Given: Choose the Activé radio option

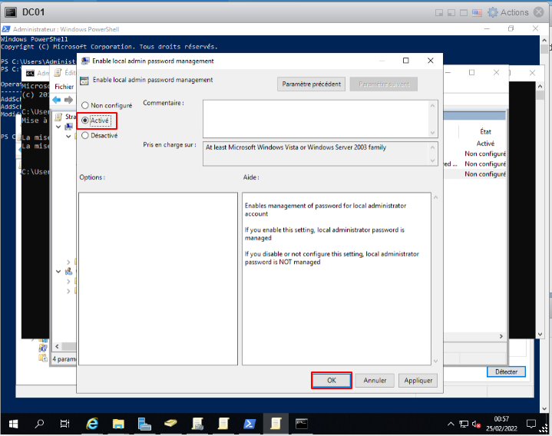Looking at the screenshot, I should (x=85, y=121).
